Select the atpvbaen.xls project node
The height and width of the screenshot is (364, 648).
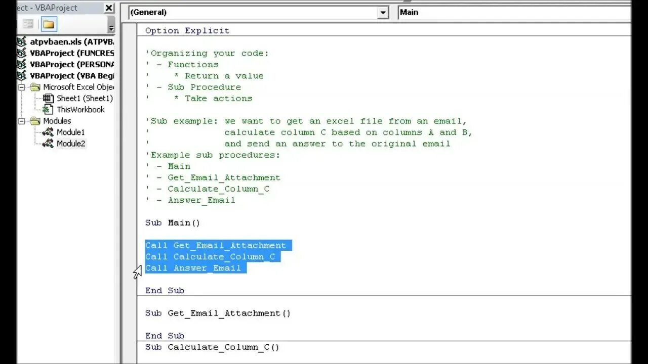coord(71,41)
